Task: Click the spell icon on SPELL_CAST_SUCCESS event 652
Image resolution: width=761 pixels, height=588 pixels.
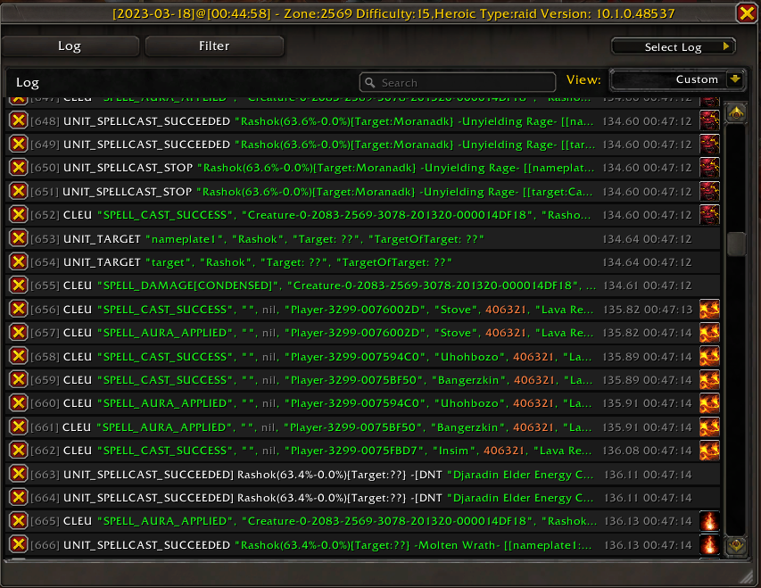Action: pyautogui.click(x=709, y=214)
